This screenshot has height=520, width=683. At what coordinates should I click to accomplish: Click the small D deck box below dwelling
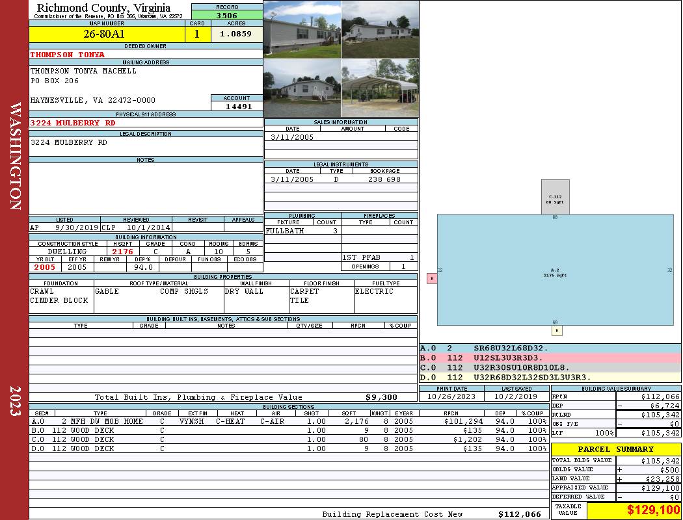[557, 330]
